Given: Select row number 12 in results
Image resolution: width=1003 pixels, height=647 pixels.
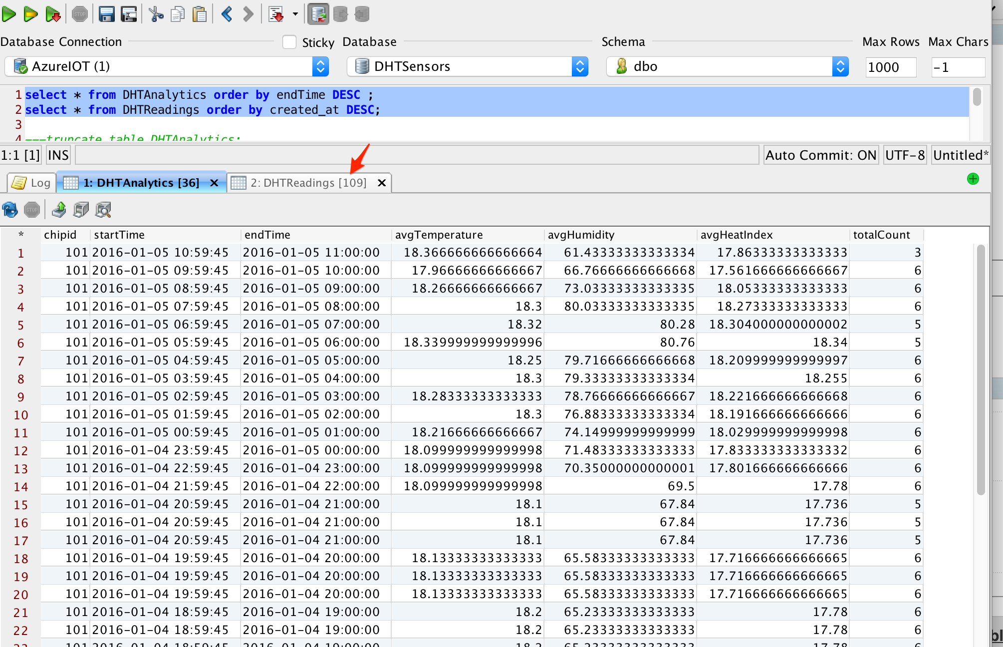Looking at the screenshot, I should (x=20, y=451).
